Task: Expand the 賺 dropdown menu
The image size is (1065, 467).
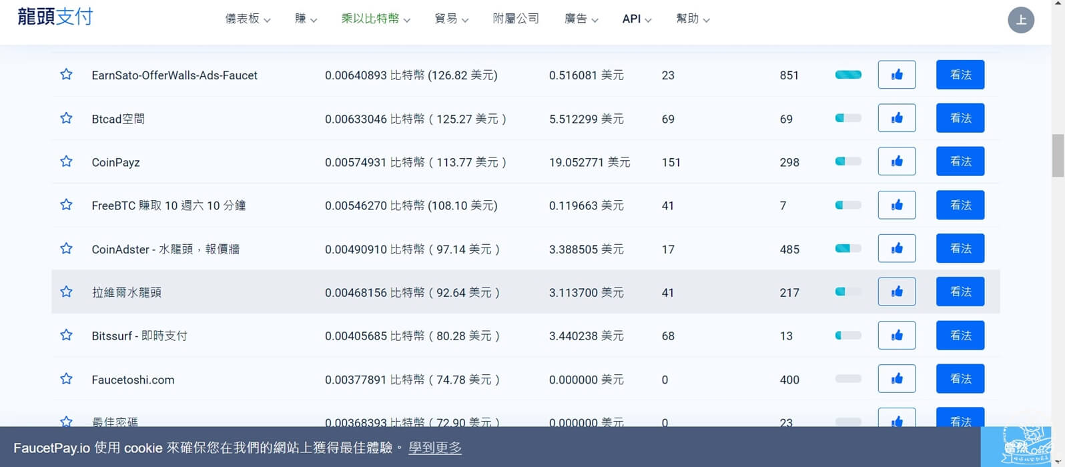Action: (x=306, y=19)
